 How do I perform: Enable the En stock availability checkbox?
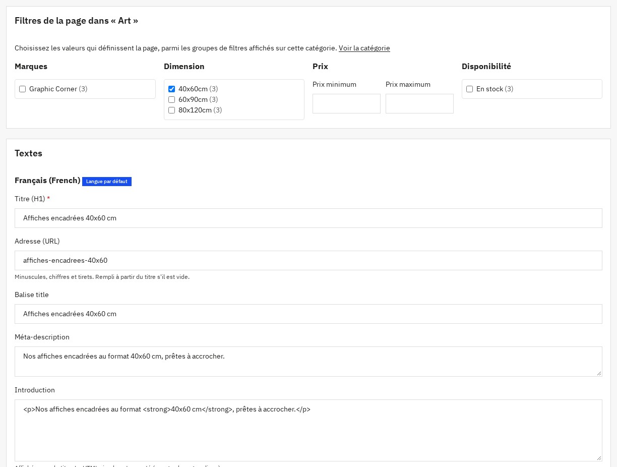[x=469, y=89]
